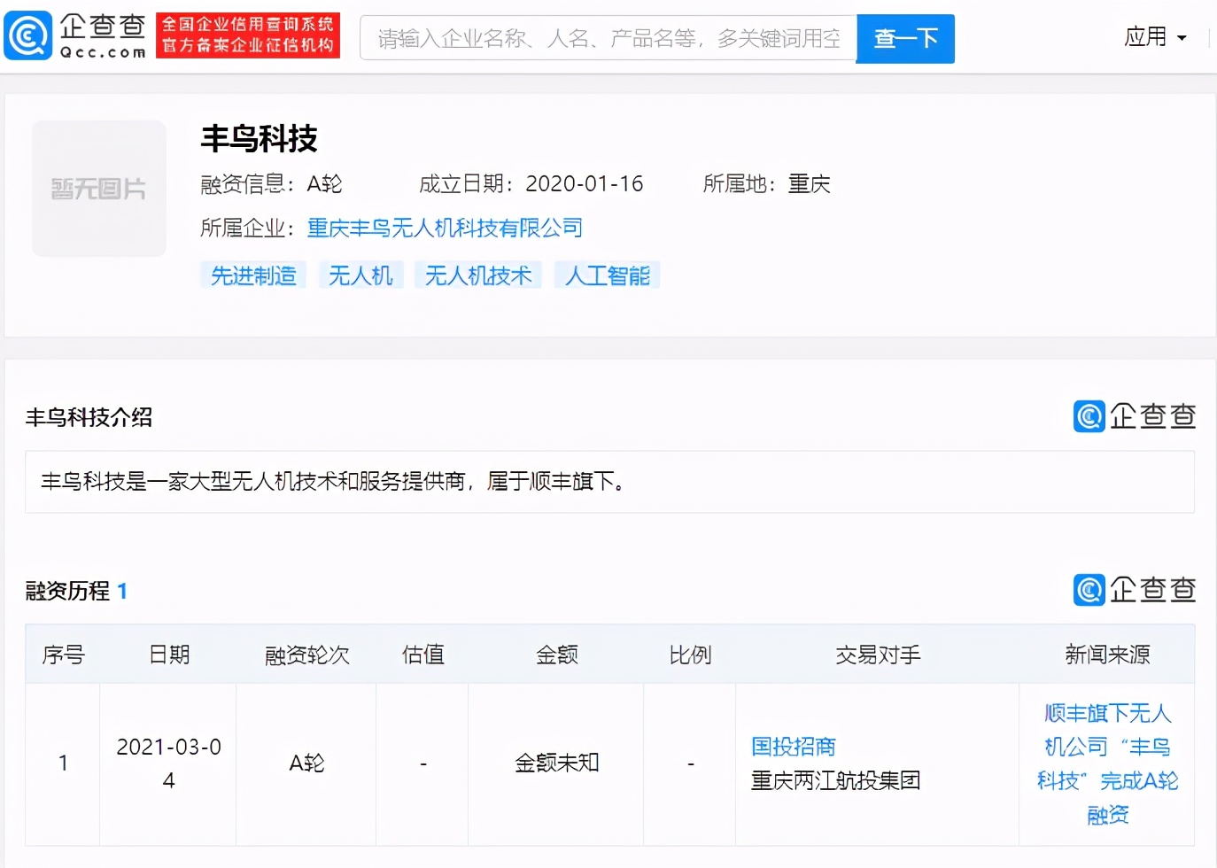The height and width of the screenshot is (868, 1217).
Task: Click 企查查 watermark logo beside 丰鸟科技介绍
Action: [x=1135, y=416]
